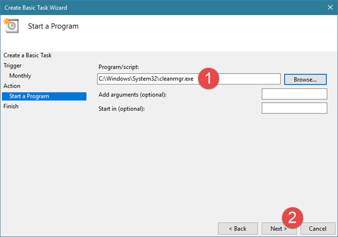Select the Create a Basic Task step
The width and height of the screenshot is (338, 237).
(x=28, y=55)
